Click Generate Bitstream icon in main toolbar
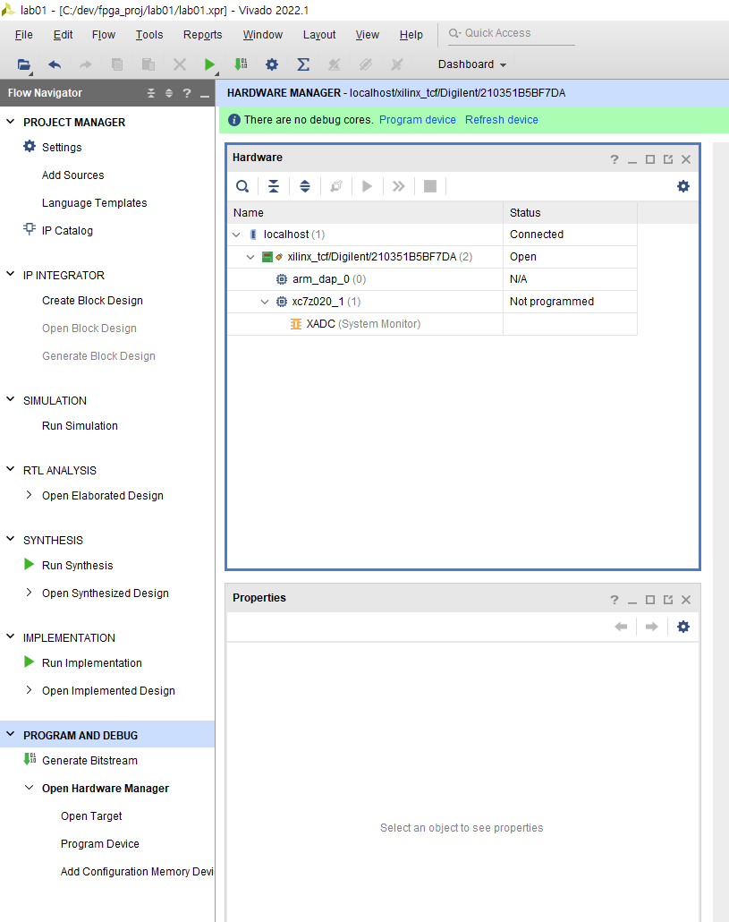The width and height of the screenshot is (729, 922). [241, 64]
